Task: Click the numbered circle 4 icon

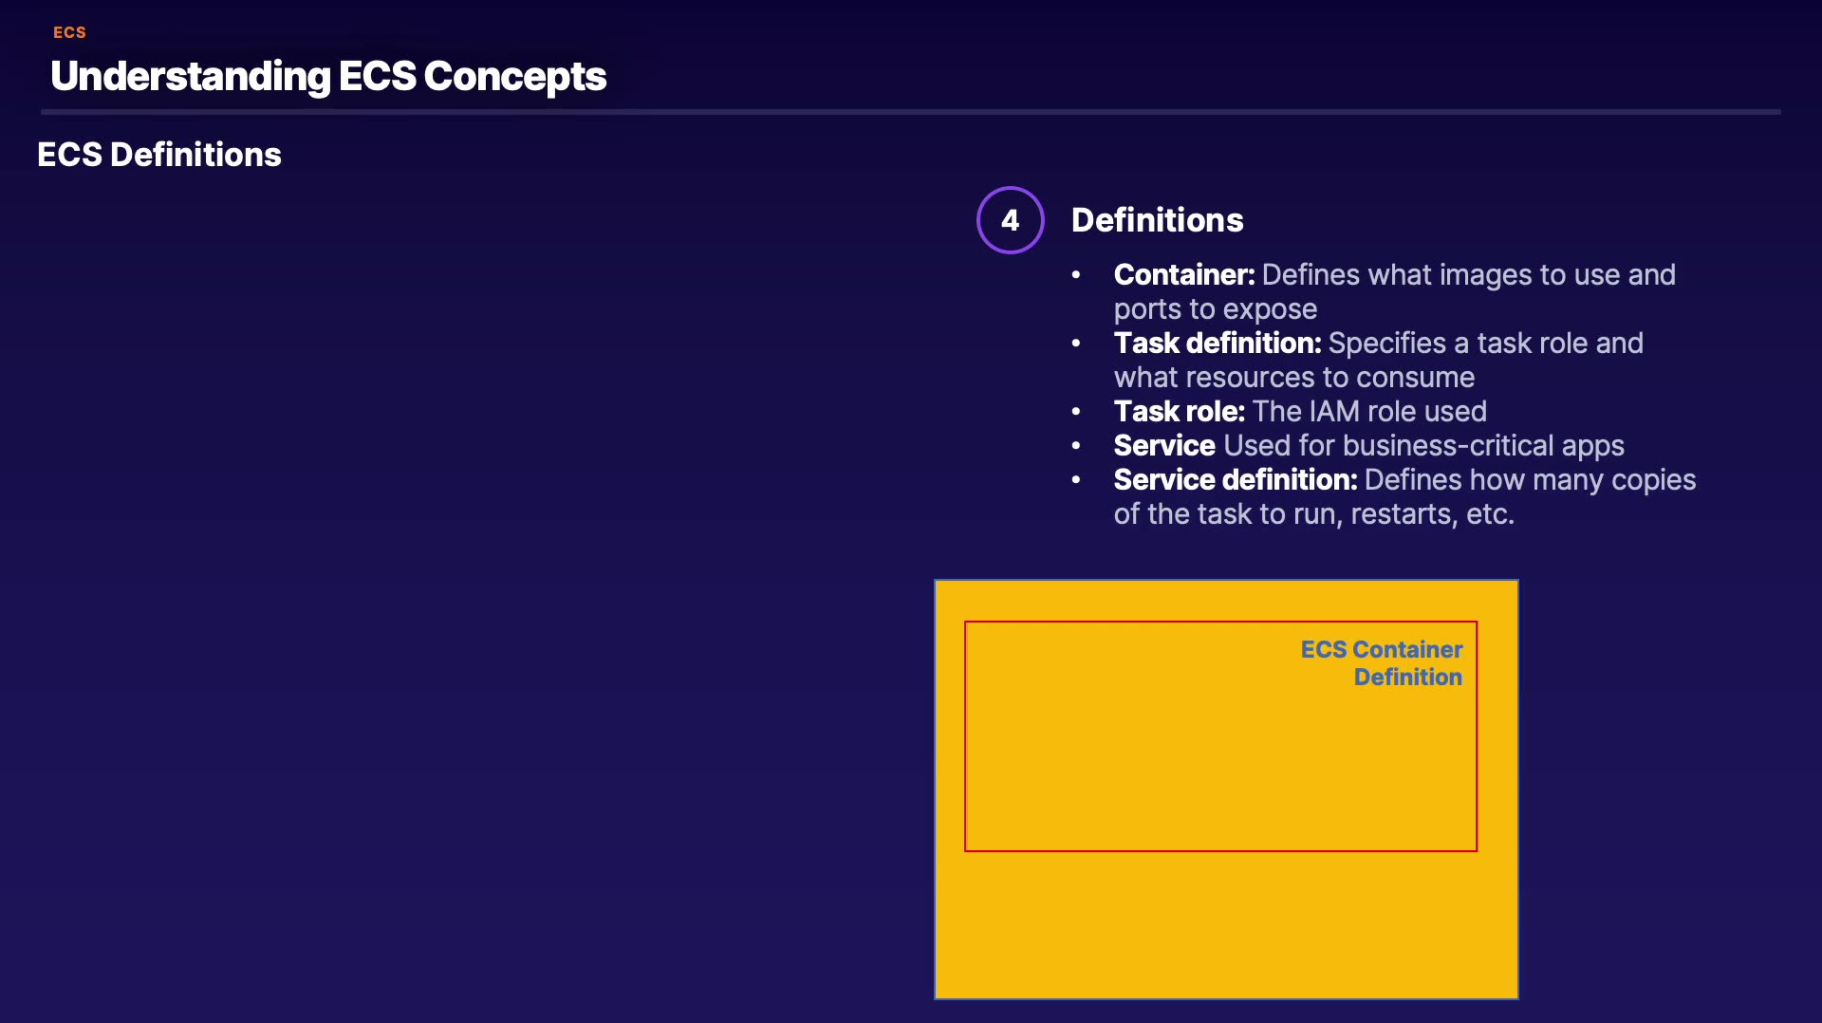Action: click(1010, 220)
